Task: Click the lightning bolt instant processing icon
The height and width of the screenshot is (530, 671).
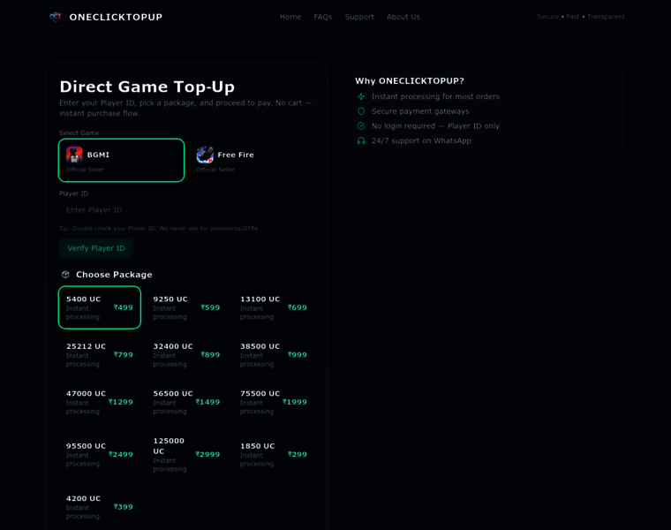Action: coord(361,97)
